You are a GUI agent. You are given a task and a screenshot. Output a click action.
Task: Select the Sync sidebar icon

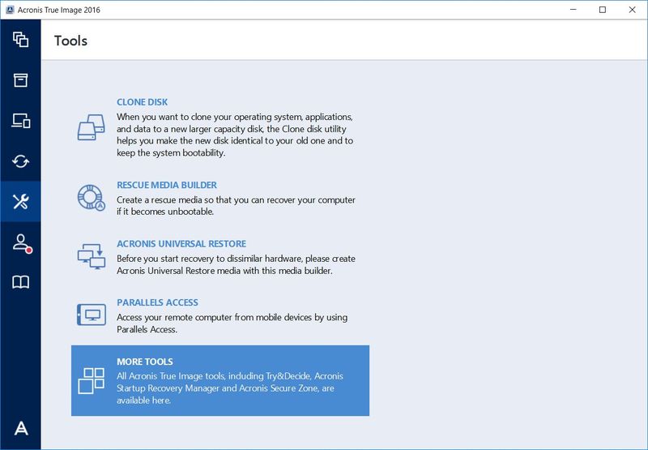coord(20,161)
